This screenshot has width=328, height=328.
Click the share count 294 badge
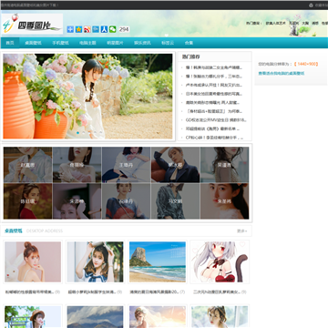tap(124, 29)
